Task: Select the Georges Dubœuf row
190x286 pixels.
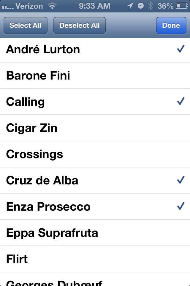Action: click(x=95, y=279)
